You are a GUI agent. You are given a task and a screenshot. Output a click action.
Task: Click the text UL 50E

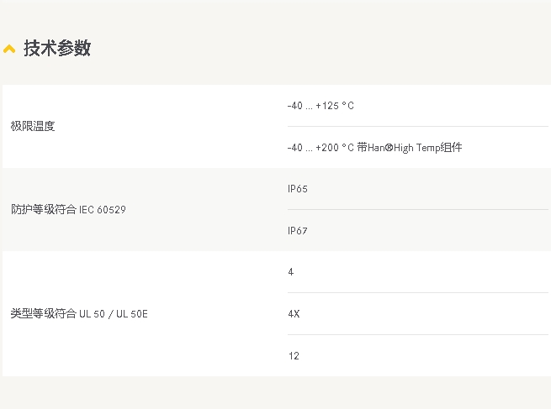point(132,313)
